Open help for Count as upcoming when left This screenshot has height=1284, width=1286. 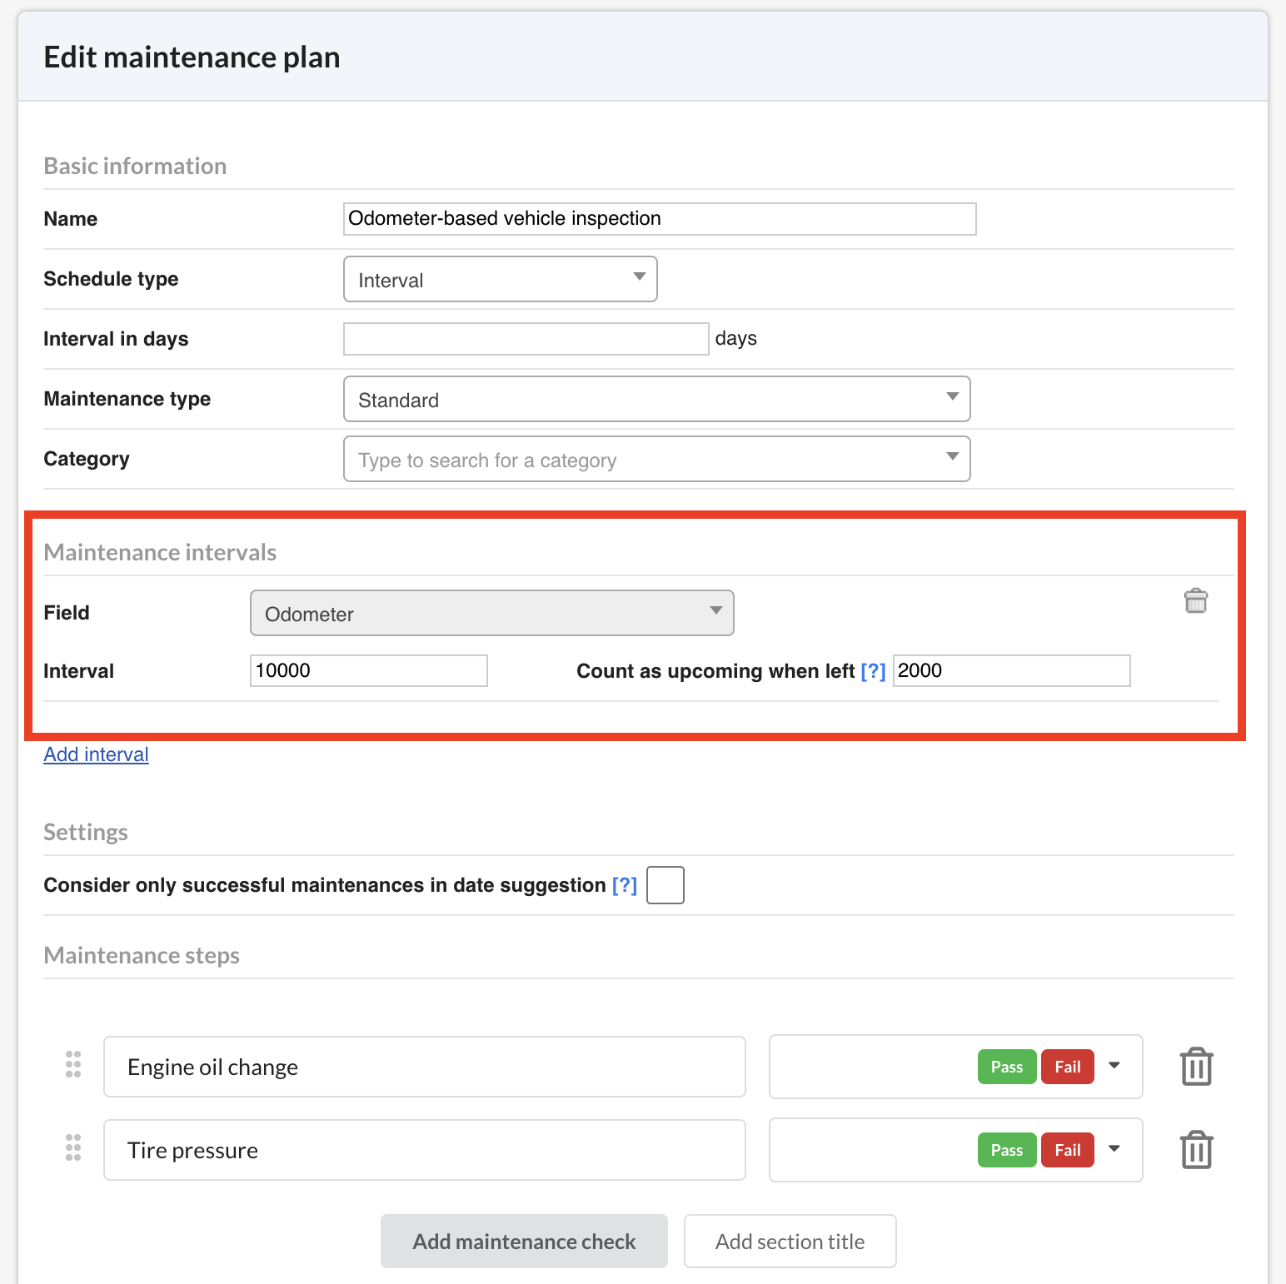click(x=873, y=671)
